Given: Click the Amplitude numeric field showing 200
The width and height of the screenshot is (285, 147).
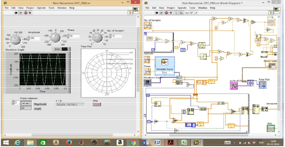Looking at the screenshot, I should [35, 38].
